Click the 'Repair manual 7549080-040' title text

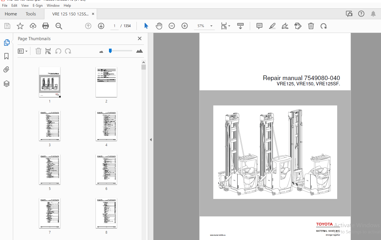click(x=301, y=78)
